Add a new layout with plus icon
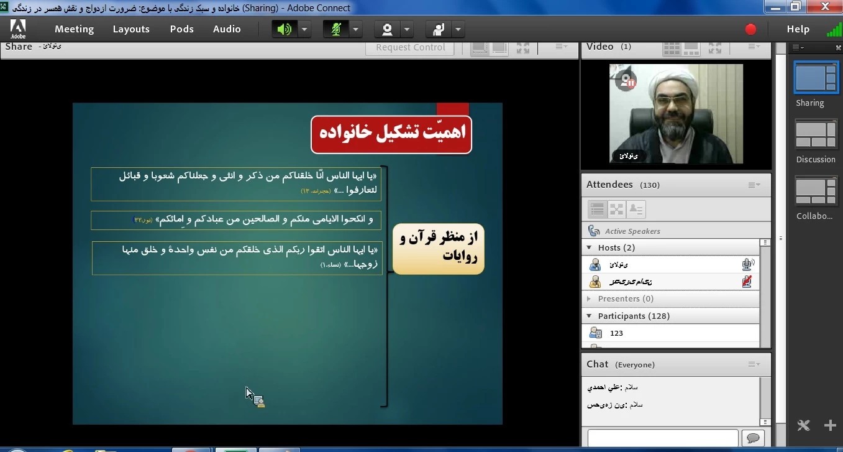Image resolution: width=843 pixels, height=452 pixels. [830, 426]
